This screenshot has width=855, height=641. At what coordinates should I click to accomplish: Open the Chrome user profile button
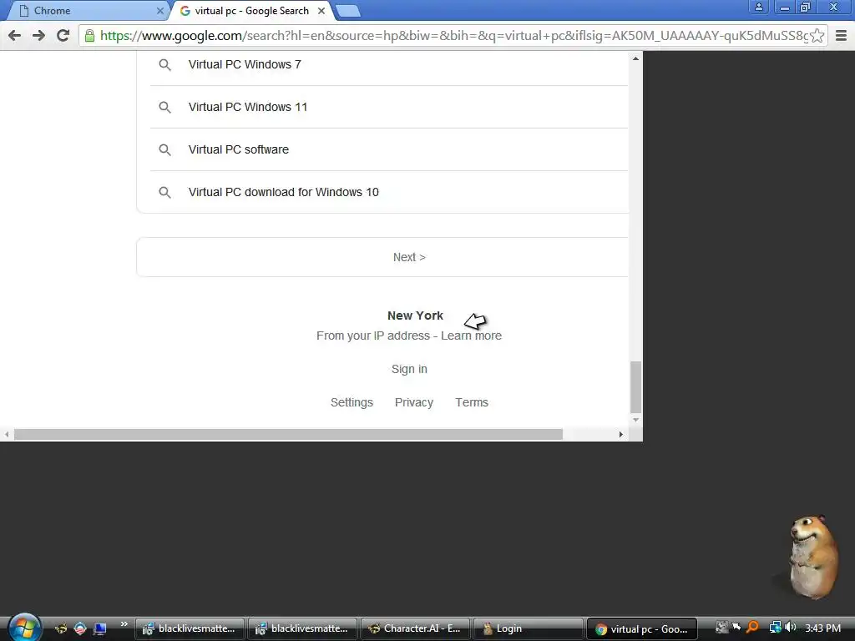point(758,7)
